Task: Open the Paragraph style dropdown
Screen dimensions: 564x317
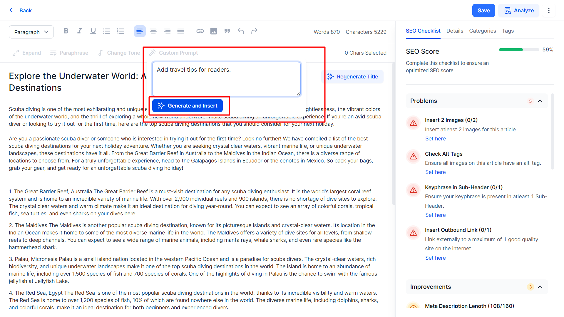Action: (x=31, y=32)
